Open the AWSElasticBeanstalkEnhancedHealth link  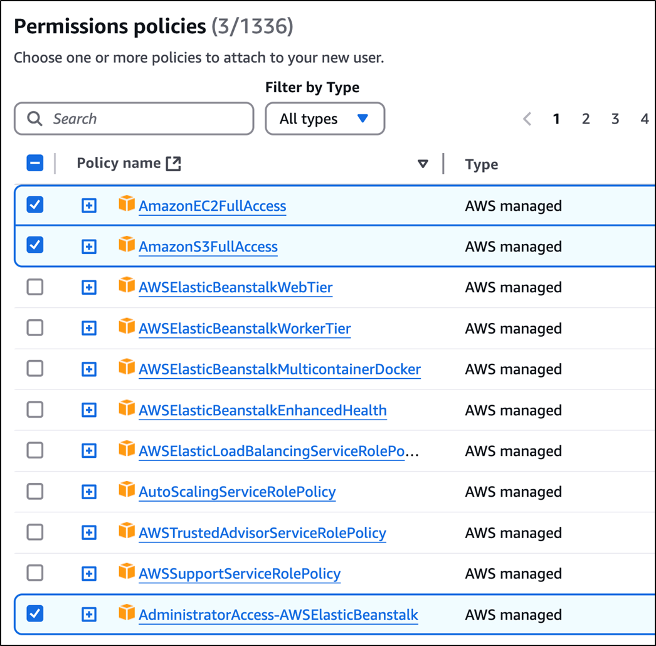click(x=263, y=410)
